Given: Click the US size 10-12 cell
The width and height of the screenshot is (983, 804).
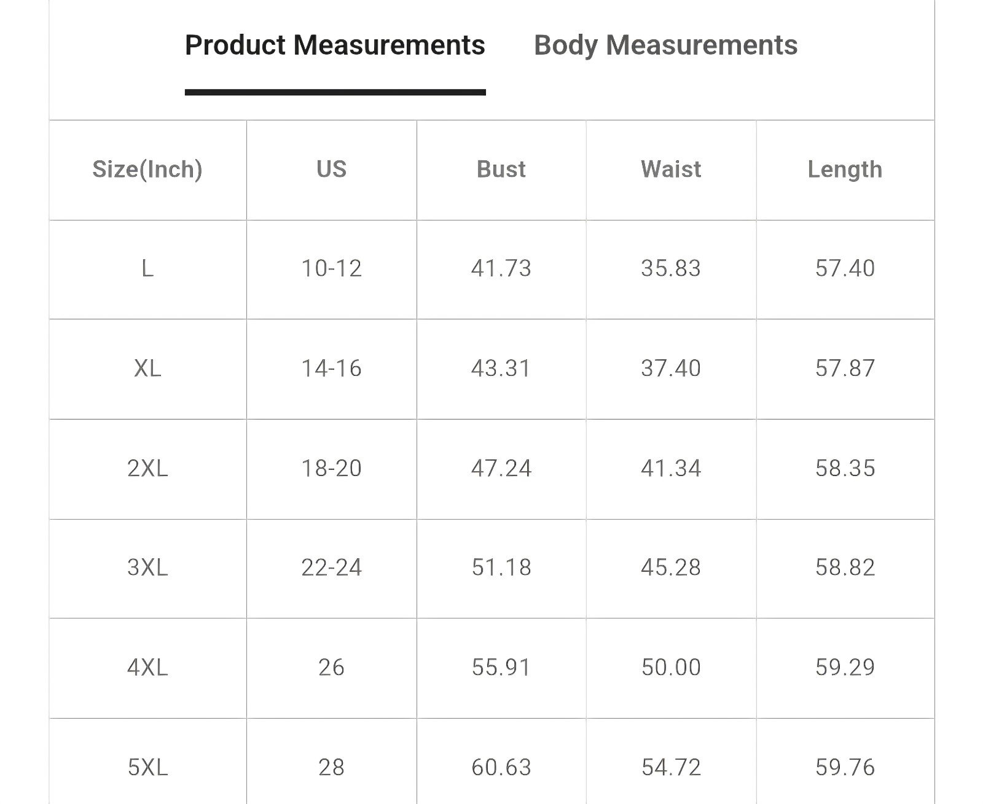Looking at the screenshot, I should pyautogui.click(x=332, y=269).
